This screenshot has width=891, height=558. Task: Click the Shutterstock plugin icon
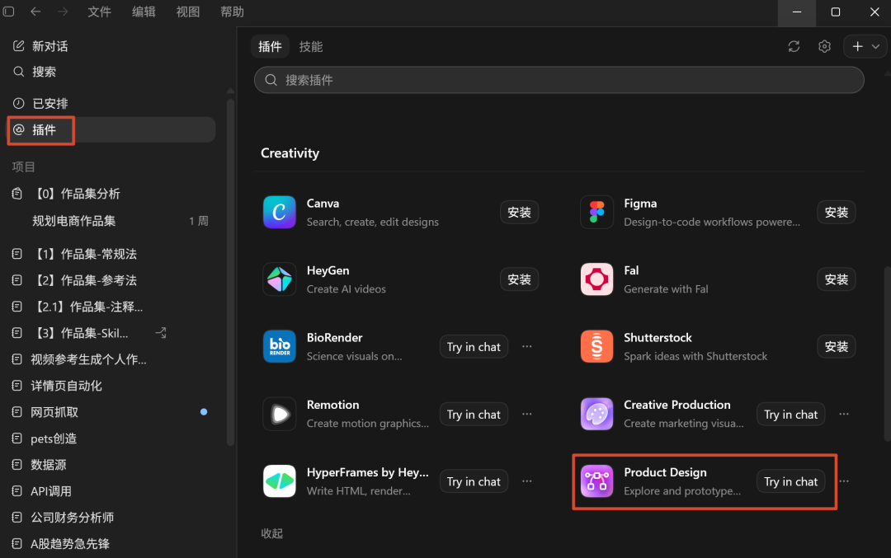pyautogui.click(x=596, y=346)
